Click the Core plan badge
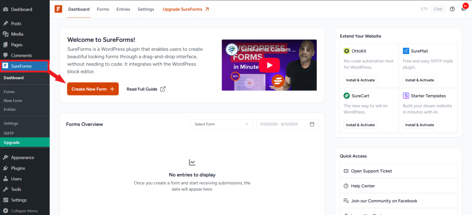Screen dimensions: 472x215 pyautogui.click(x=438, y=9)
